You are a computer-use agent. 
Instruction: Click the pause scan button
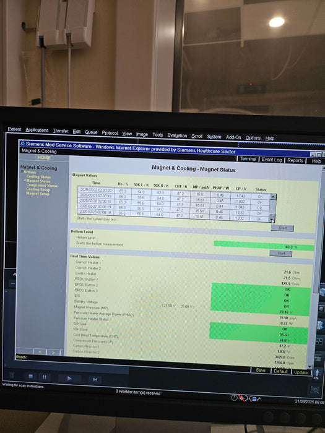coord(44,377)
